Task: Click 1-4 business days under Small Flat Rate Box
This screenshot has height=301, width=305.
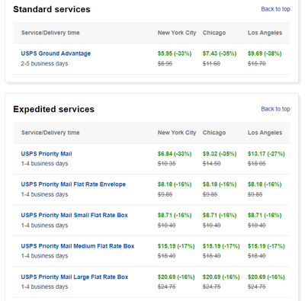Action: pyautogui.click(x=44, y=226)
